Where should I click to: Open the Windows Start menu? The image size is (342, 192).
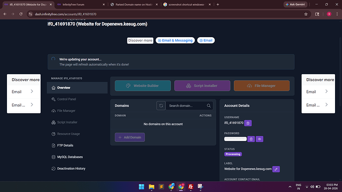pos(141,187)
